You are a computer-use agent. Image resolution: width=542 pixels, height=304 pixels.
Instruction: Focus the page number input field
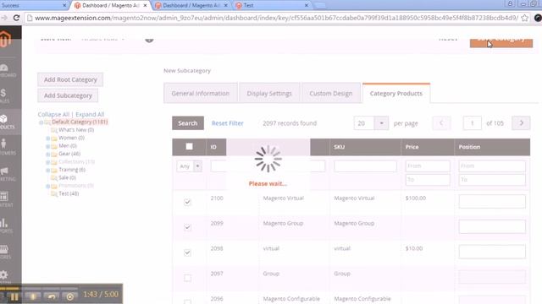473,123
